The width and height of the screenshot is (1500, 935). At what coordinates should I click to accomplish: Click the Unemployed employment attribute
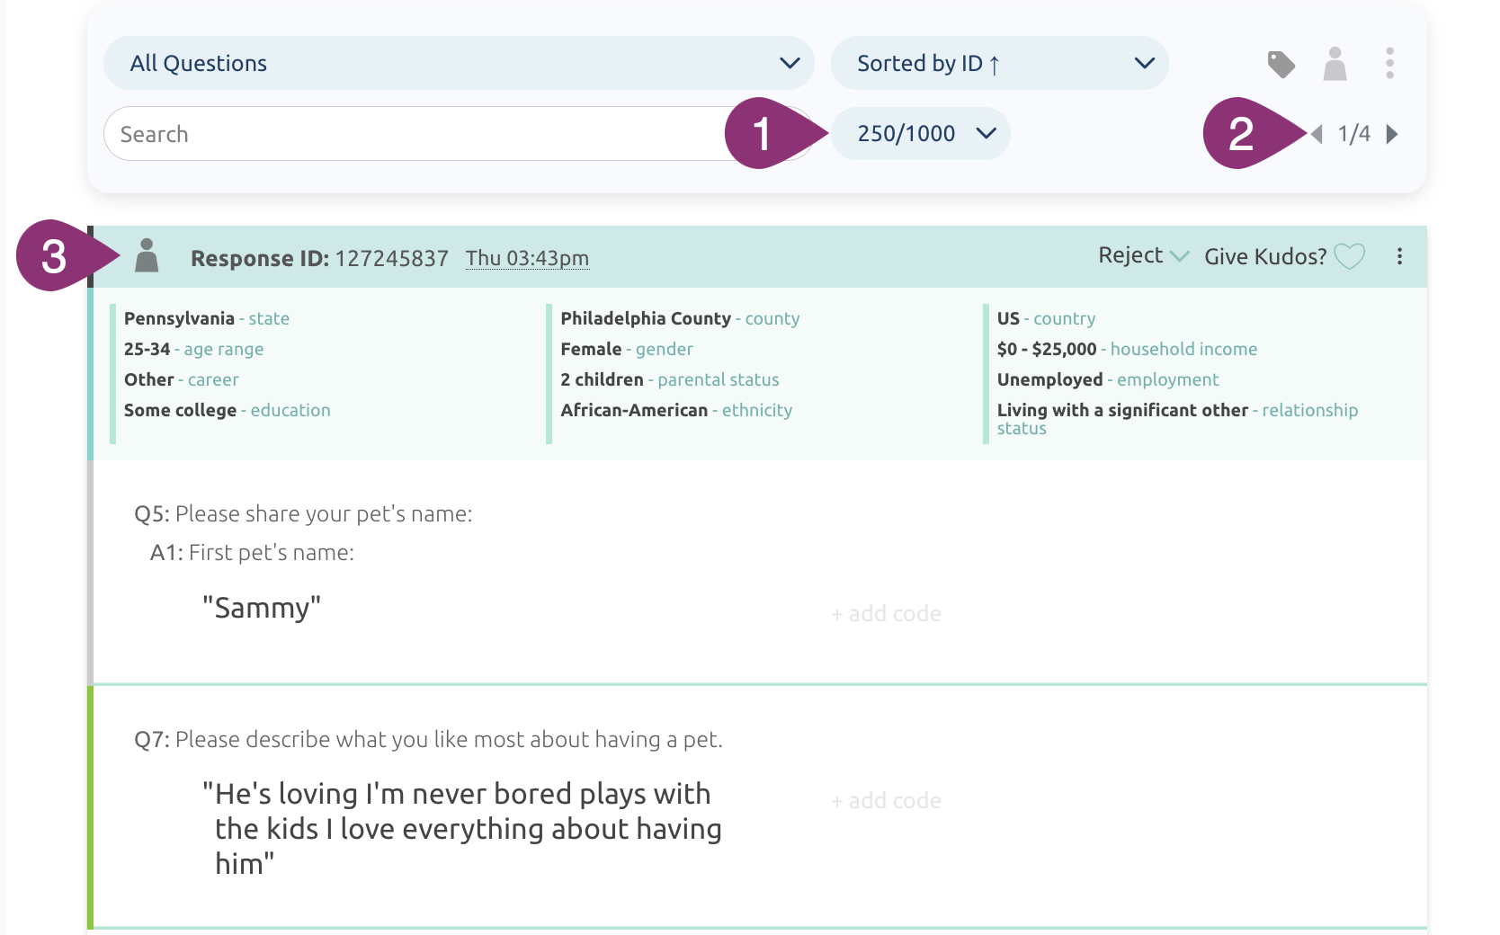point(1108,379)
